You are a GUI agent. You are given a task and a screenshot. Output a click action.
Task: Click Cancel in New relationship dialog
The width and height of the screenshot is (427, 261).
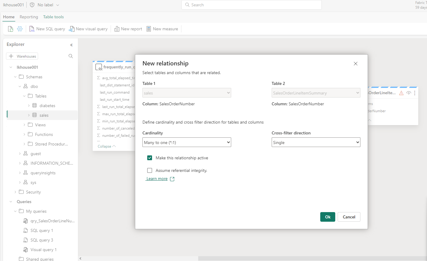tap(349, 217)
